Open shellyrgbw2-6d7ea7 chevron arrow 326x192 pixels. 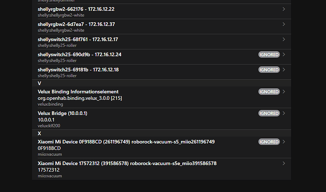283,24
